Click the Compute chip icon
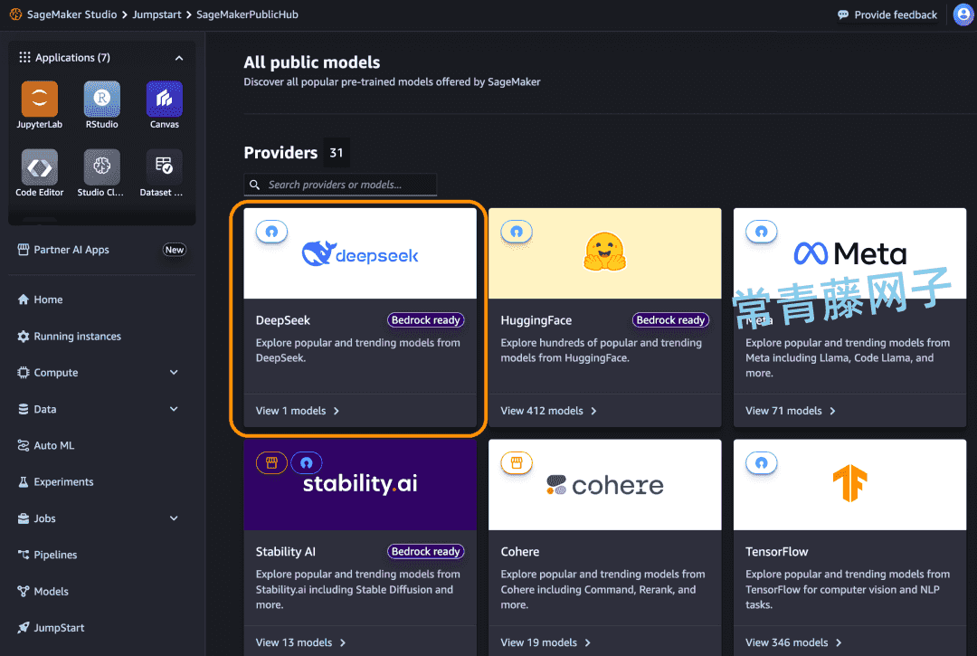This screenshot has height=656, width=977. point(23,373)
